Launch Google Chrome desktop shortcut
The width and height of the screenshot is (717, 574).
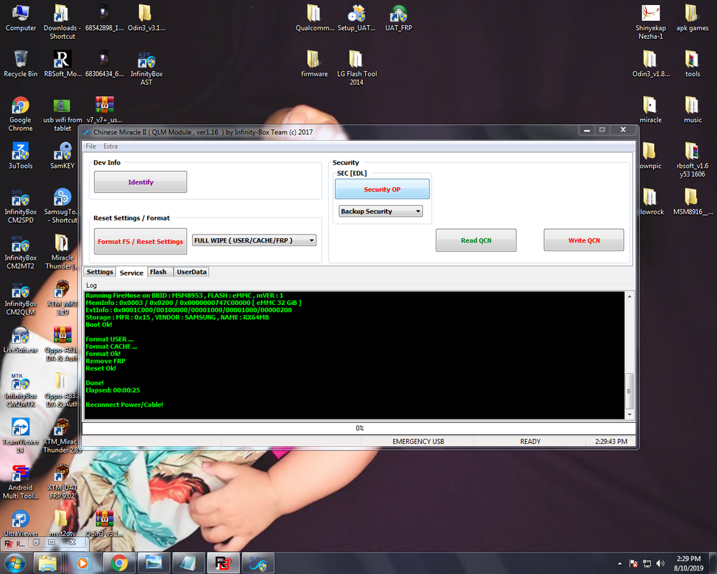21,114
